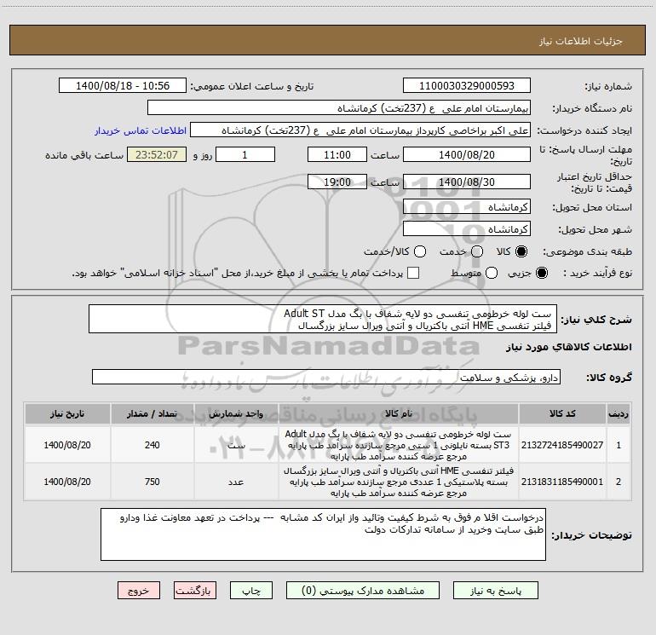Open the اطلاعات تماس خریدار link
Image resolution: width=656 pixels, height=635 pixels.
(x=141, y=130)
